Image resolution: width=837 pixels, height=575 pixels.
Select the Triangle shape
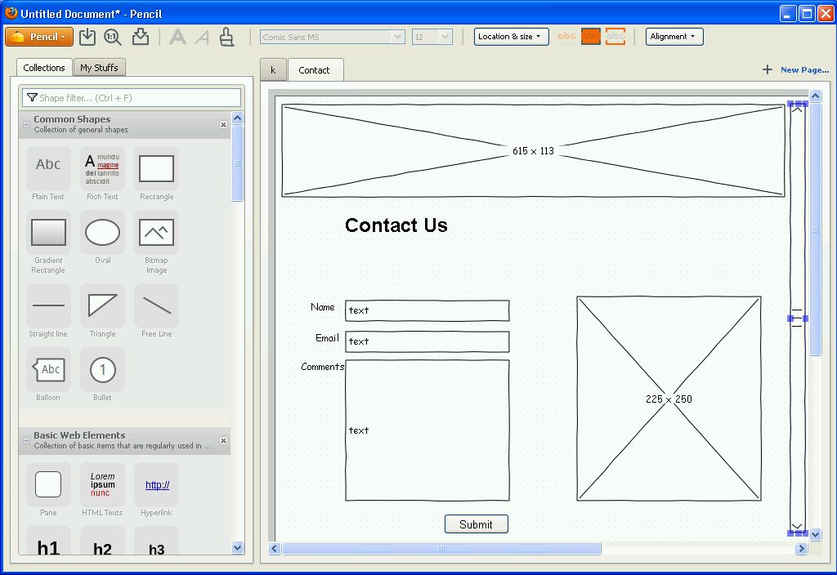102,311
